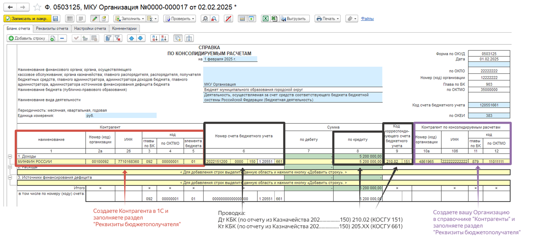Select cell 4861965 in column 10a

(426, 162)
